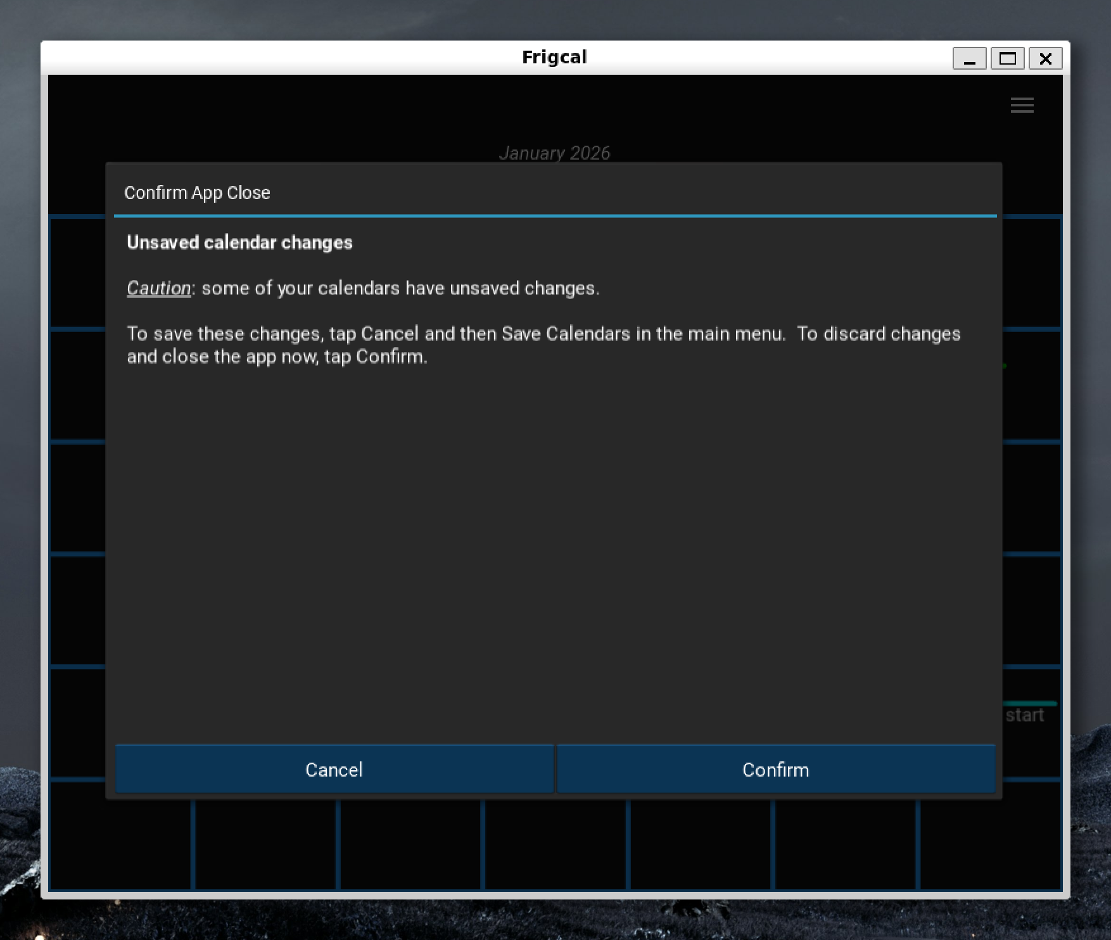Click the "Confirm App Close" dialog title
The height and width of the screenshot is (940, 1111).
[197, 193]
